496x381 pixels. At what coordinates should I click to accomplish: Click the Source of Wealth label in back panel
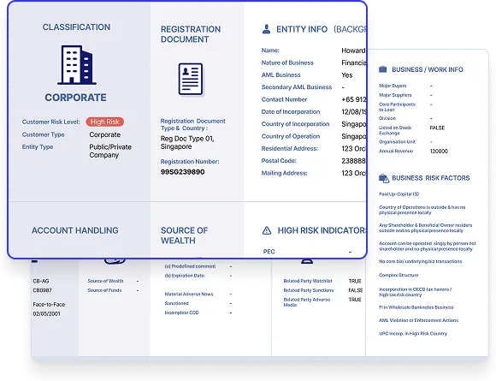105,281
